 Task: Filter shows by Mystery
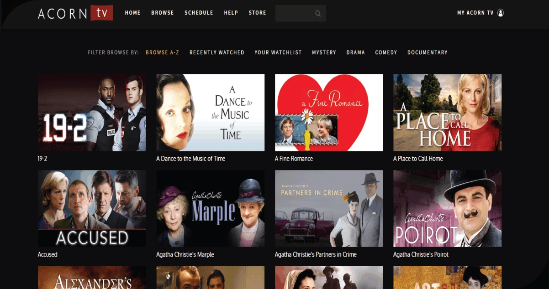point(324,52)
